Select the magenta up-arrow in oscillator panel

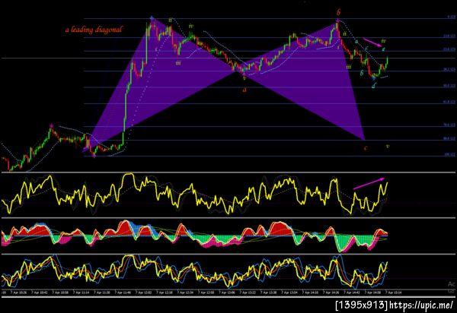pos(369,184)
